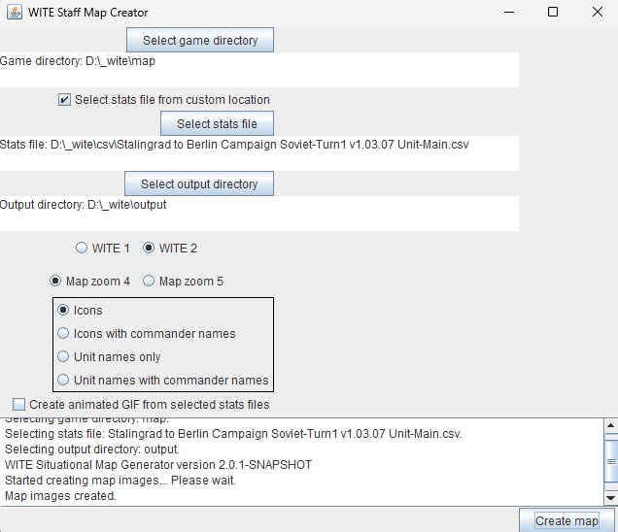Click the Java application icon in title bar
The width and height of the screenshot is (618, 532).
[14, 13]
